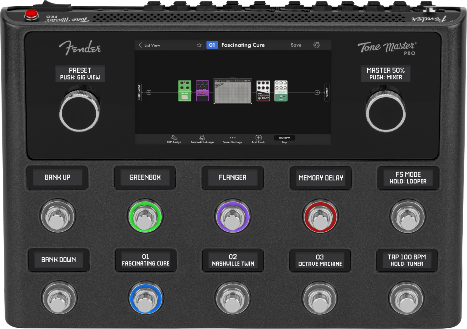Open preset list from Fascinating Cure title
Screen dimensions: 467x329
[x=243, y=45]
